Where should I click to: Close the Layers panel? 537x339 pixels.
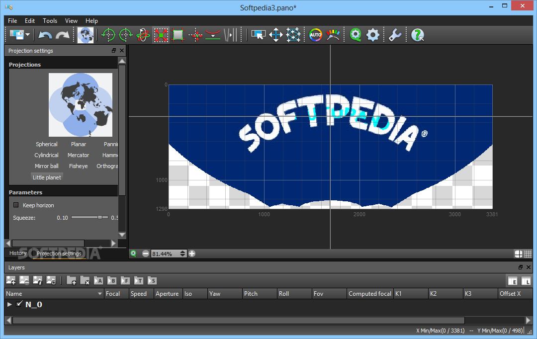click(529, 267)
